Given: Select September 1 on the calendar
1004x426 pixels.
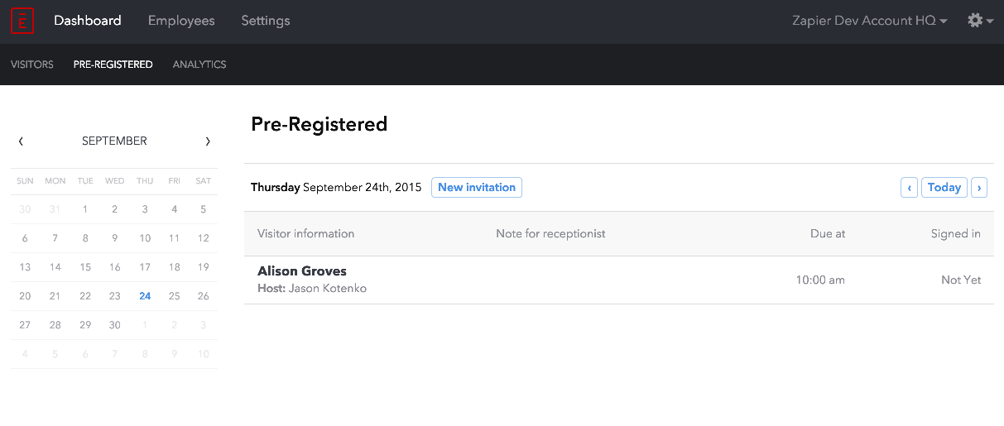Looking at the screenshot, I should (x=85, y=209).
